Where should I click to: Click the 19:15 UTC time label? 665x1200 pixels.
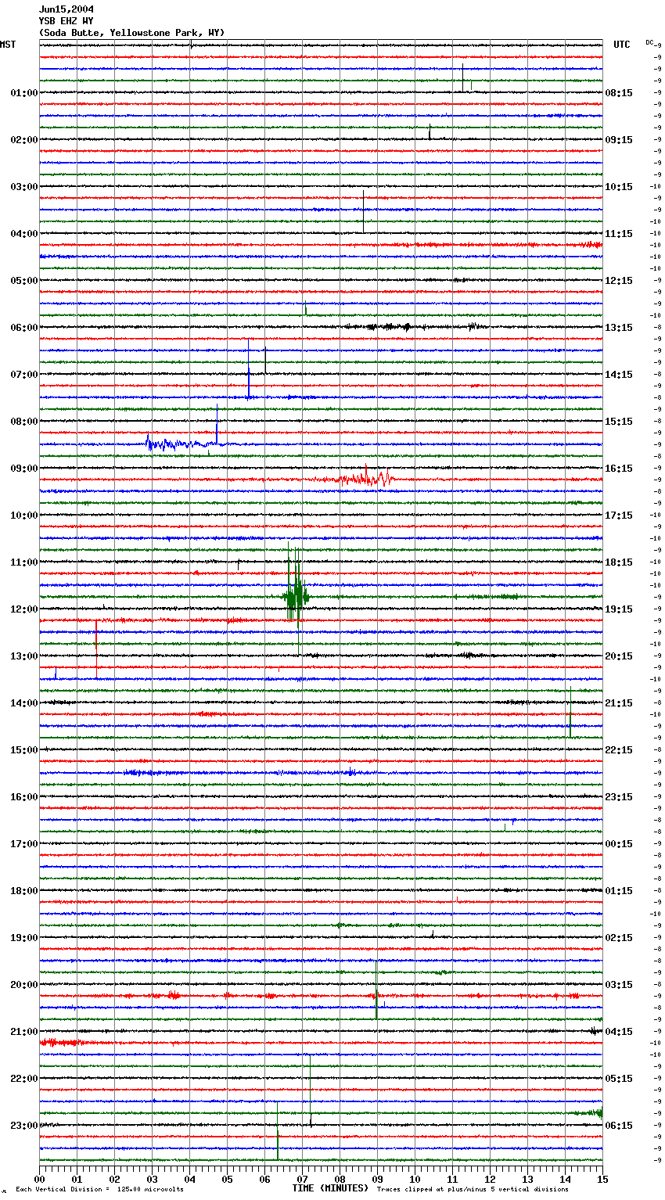619,609
